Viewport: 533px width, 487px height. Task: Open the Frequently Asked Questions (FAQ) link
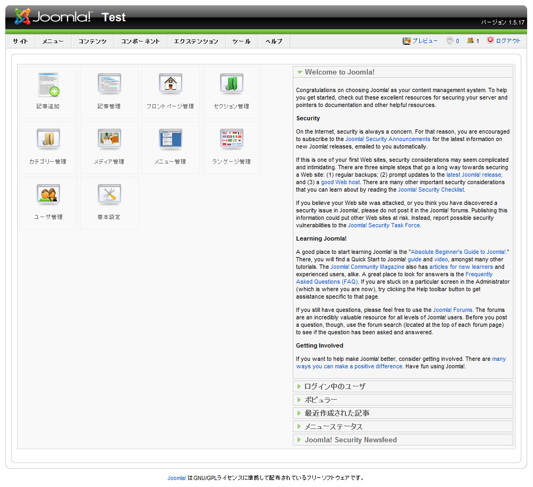coord(394,278)
